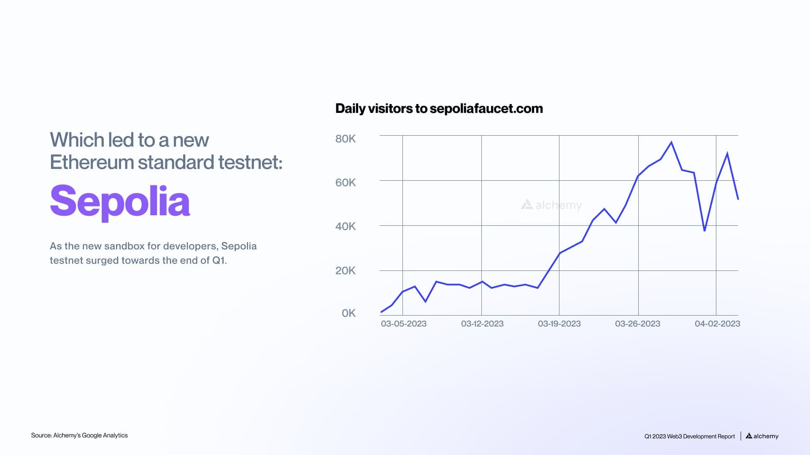Click the Alchemy logo in the footer
Screen dimensions: 810x455
762,436
